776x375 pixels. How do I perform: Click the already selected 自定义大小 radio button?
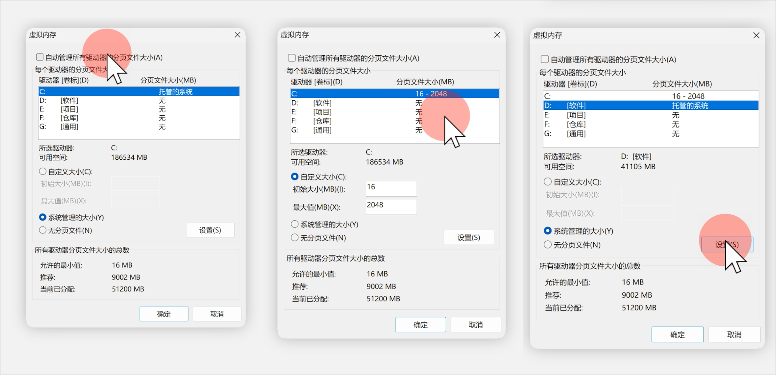295,177
